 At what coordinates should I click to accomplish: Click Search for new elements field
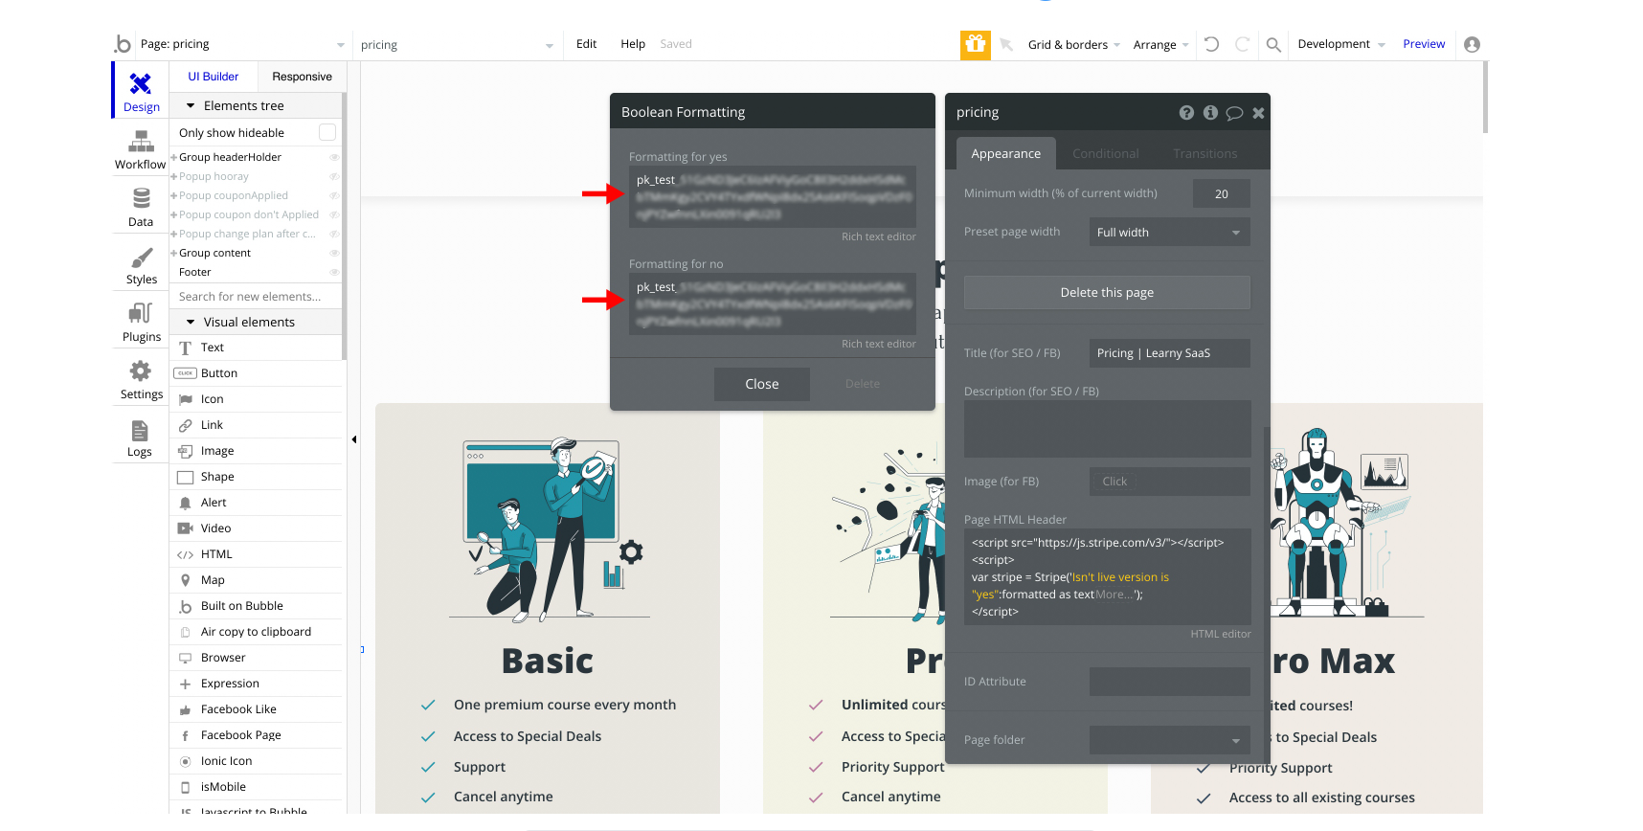256,297
